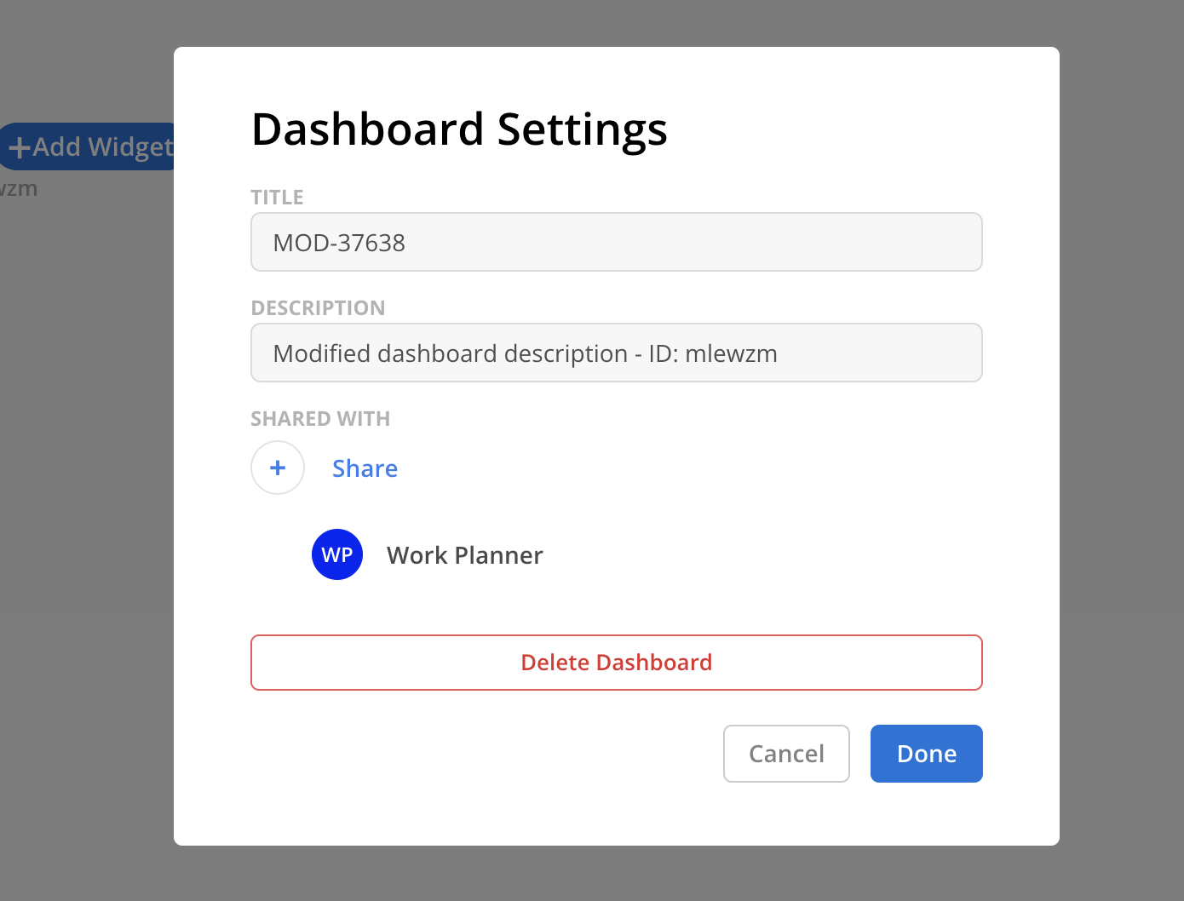1184x901 pixels.
Task: Focus the Description input field
Action: click(616, 353)
